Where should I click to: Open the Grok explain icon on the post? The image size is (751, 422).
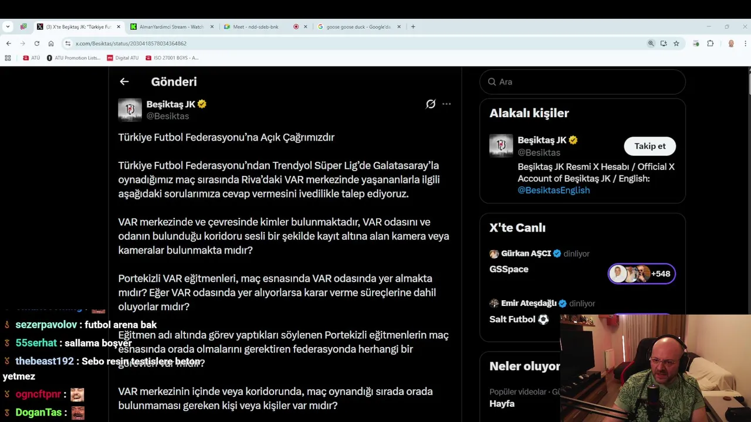(x=431, y=104)
